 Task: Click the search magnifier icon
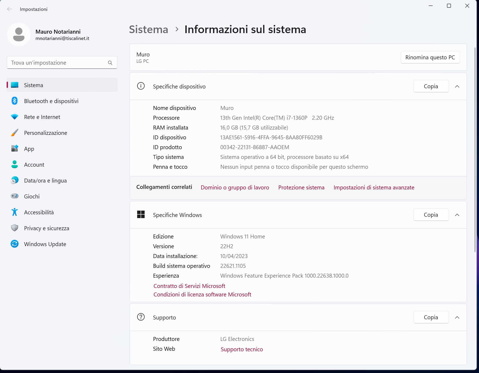point(110,63)
